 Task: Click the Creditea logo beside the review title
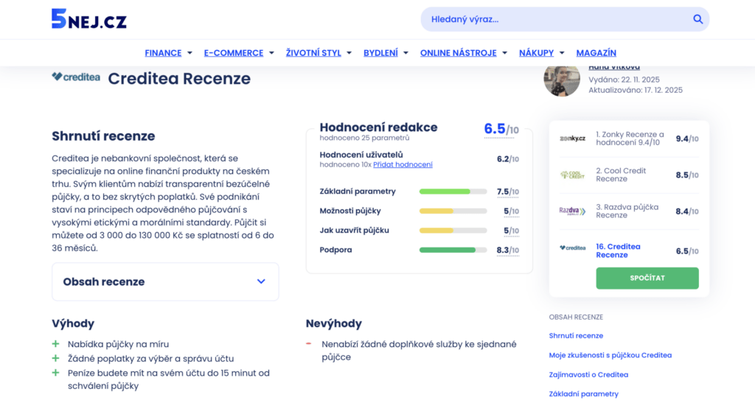tap(76, 77)
